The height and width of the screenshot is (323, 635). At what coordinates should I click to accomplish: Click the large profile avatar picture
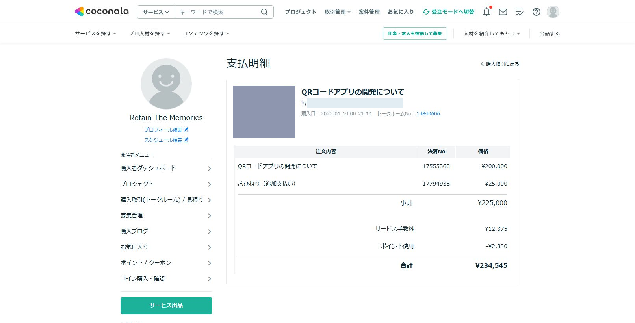tap(166, 84)
